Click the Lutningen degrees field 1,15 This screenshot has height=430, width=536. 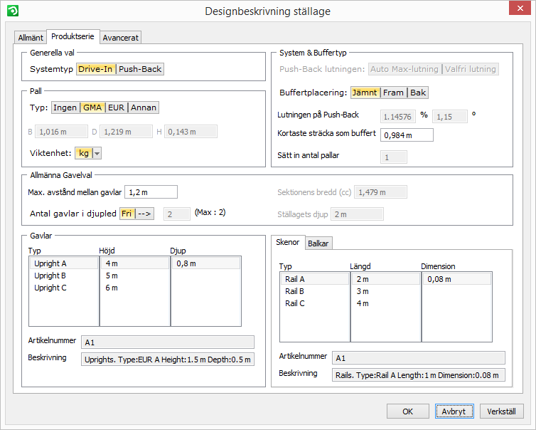pyautogui.click(x=449, y=117)
